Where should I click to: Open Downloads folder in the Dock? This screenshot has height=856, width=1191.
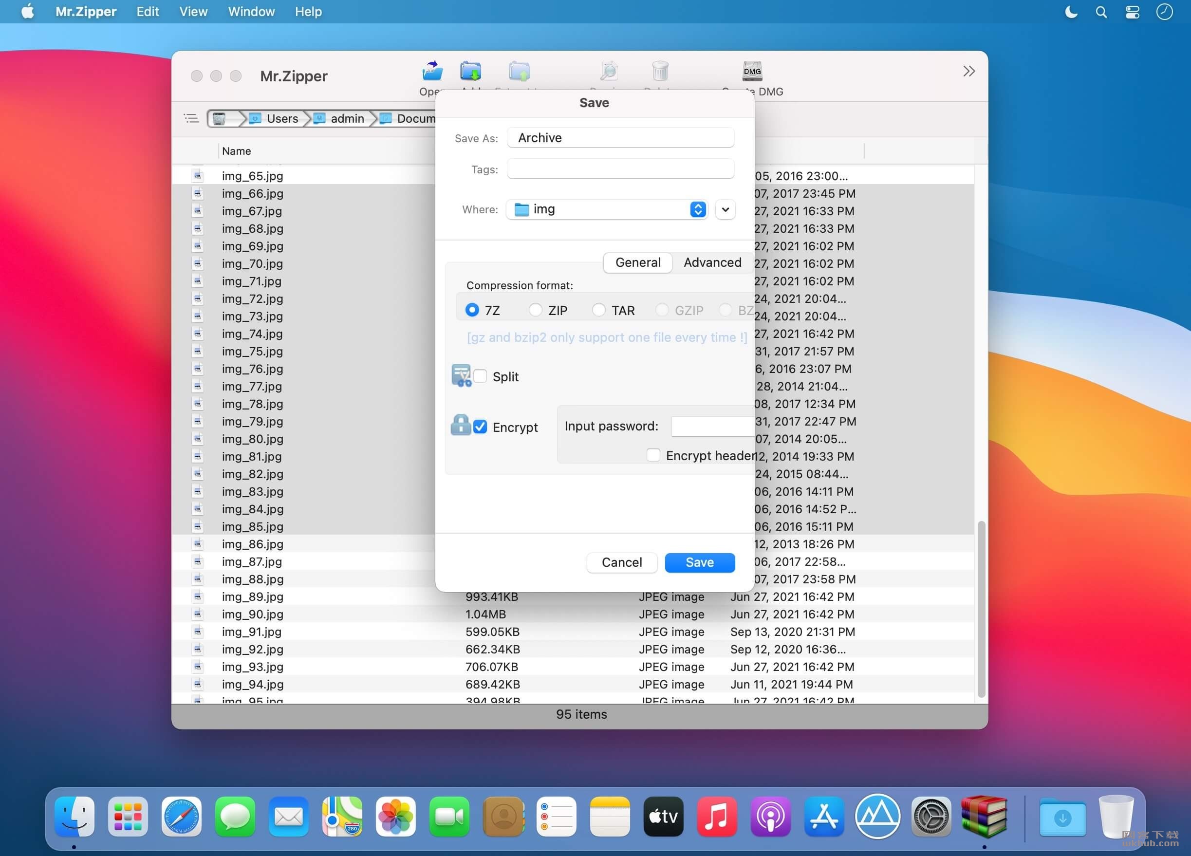(x=1063, y=817)
